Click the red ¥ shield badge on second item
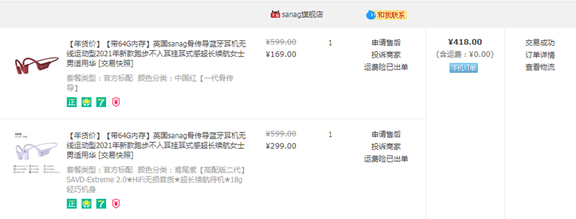Screen dimensions: 576x219 116,203
